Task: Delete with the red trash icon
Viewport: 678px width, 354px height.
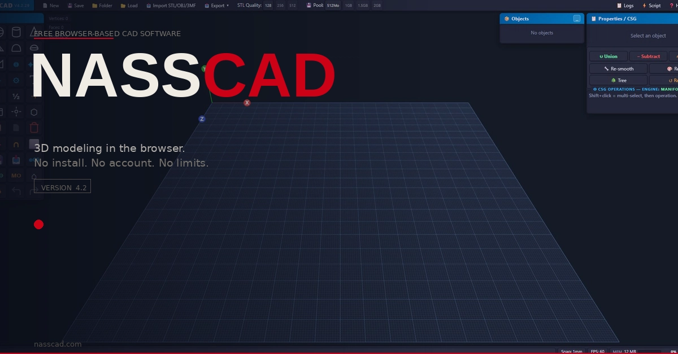Action: tap(34, 128)
